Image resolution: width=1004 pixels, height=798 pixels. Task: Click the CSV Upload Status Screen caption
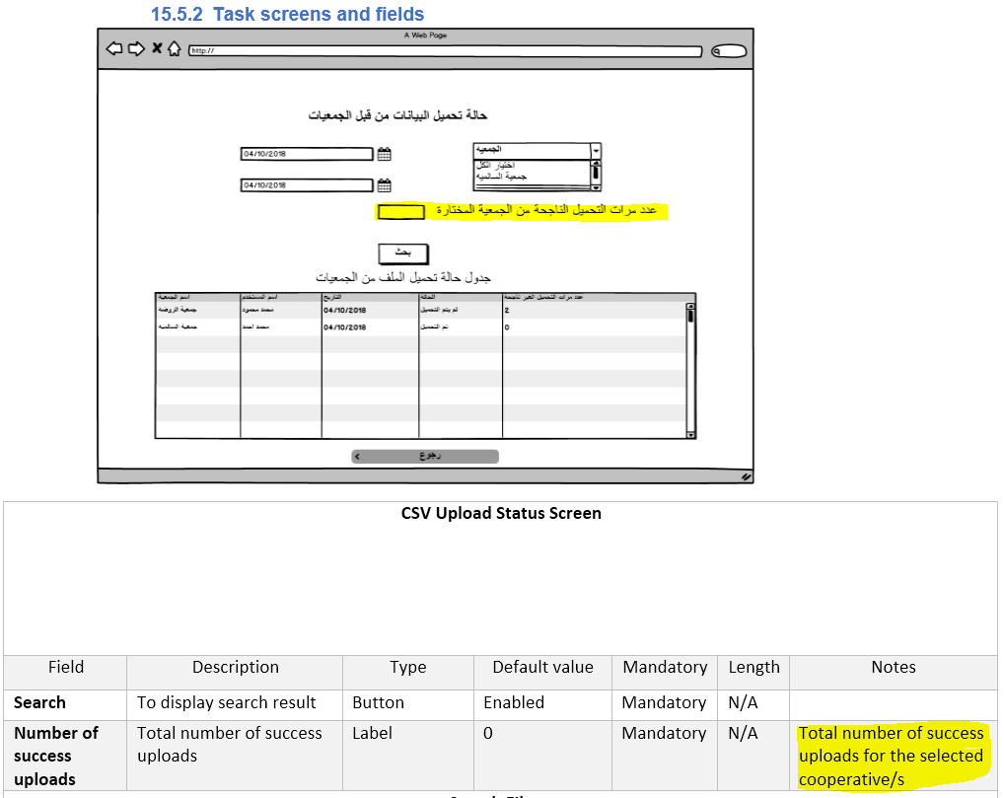[501, 514]
